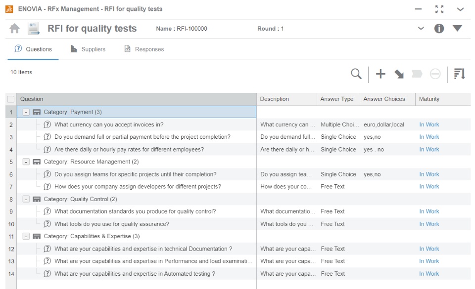This screenshot has width=475, height=289.
Task: Click the information icon in header
Action: coord(439,29)
